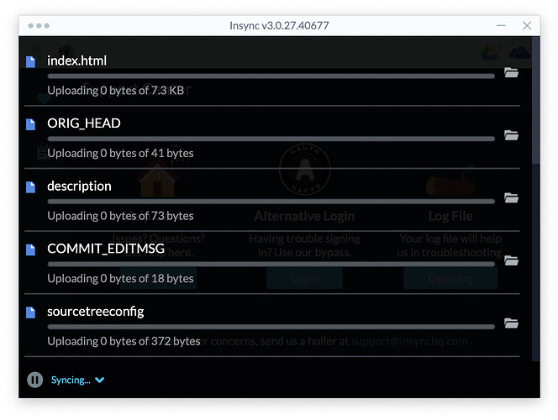Minimize the Insync window
Screen dimensions: 558x420
(501, 25)
